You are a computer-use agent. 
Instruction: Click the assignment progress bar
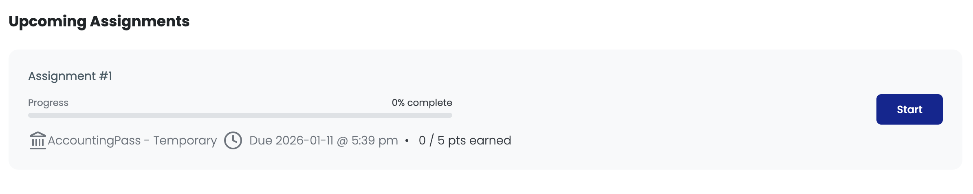(x=240, y=115)
